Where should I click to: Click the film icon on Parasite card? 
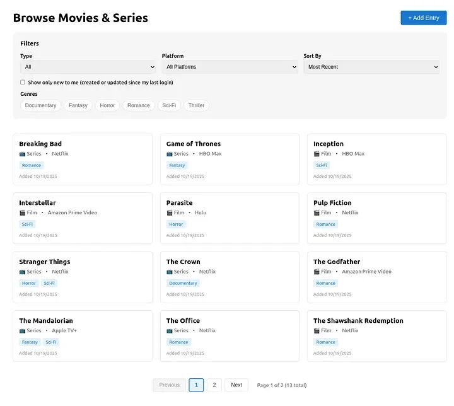coord(170,213)
